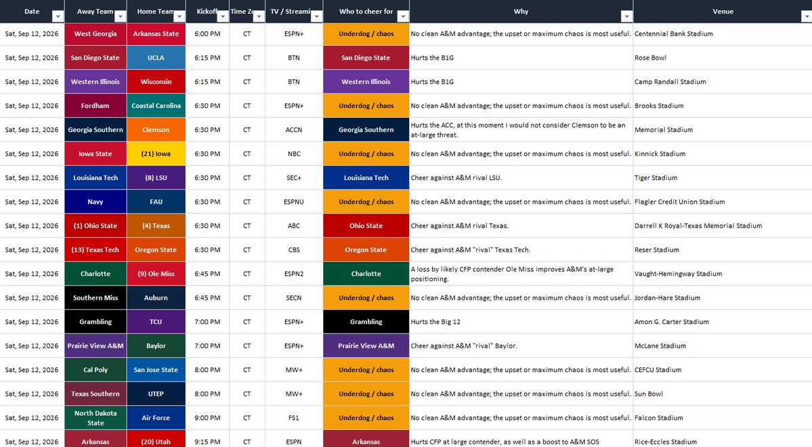This screenshot has height=447, width=812.
Task: Open the Who to cheer for filter
Action: (402, 16)
